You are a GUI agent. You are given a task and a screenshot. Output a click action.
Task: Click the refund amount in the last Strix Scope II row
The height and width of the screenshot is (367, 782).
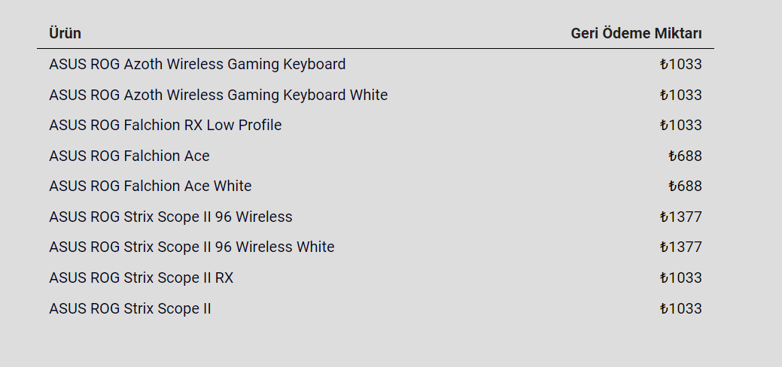pos(680,308)
